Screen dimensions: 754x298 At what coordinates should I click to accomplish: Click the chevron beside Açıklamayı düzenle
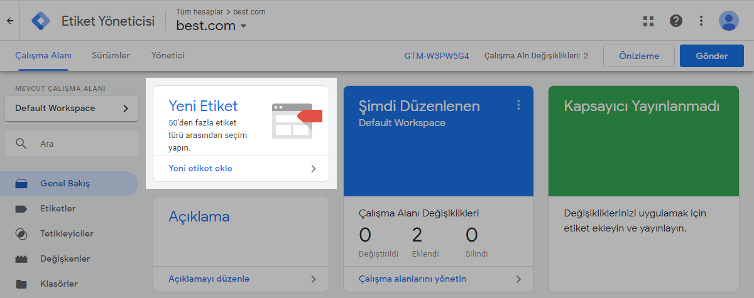pyautogui.click(x=314, y=279)
